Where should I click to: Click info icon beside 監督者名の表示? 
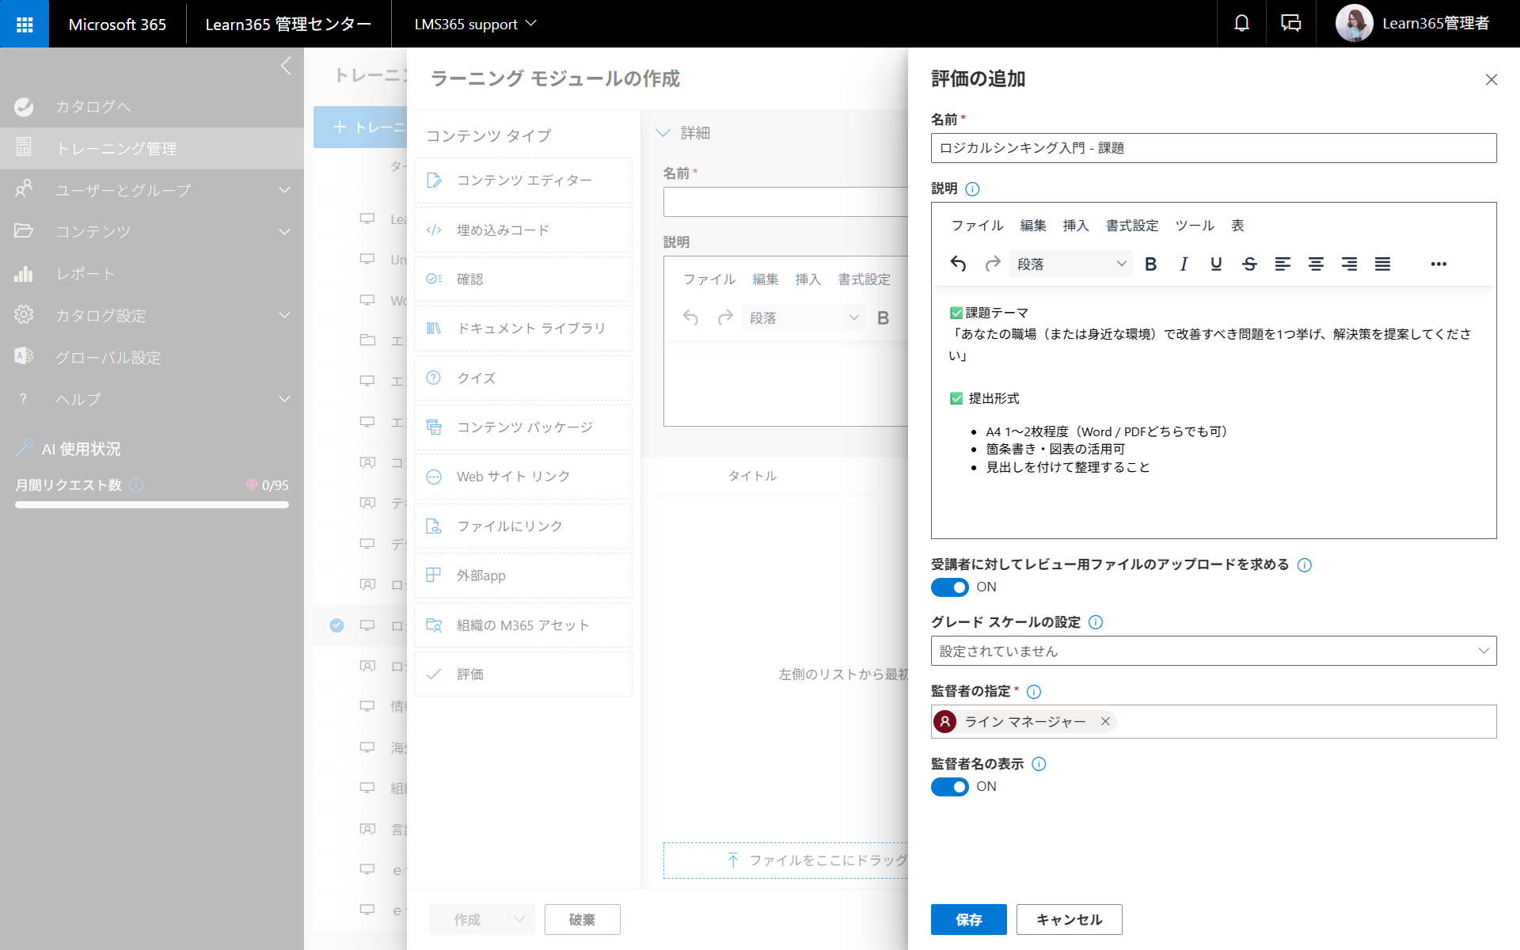1039,764
